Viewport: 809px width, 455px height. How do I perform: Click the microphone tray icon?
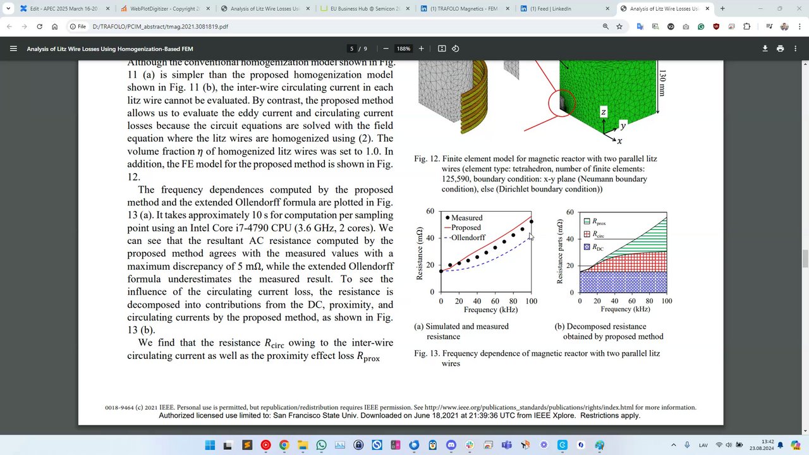(x=687, y=445)
